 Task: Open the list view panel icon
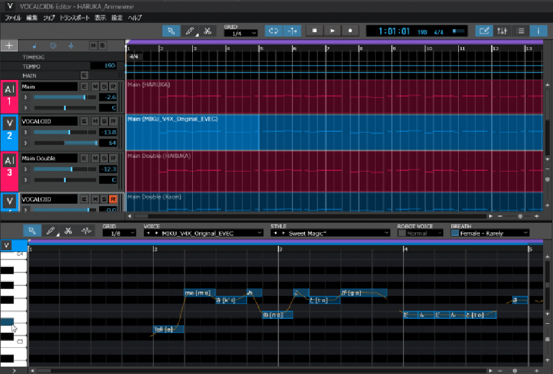point(521,31)
